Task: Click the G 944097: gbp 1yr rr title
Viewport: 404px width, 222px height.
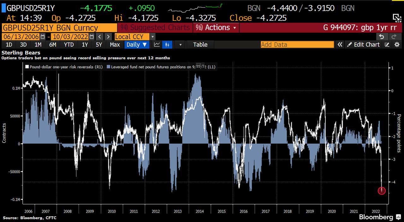Action: 360,28
